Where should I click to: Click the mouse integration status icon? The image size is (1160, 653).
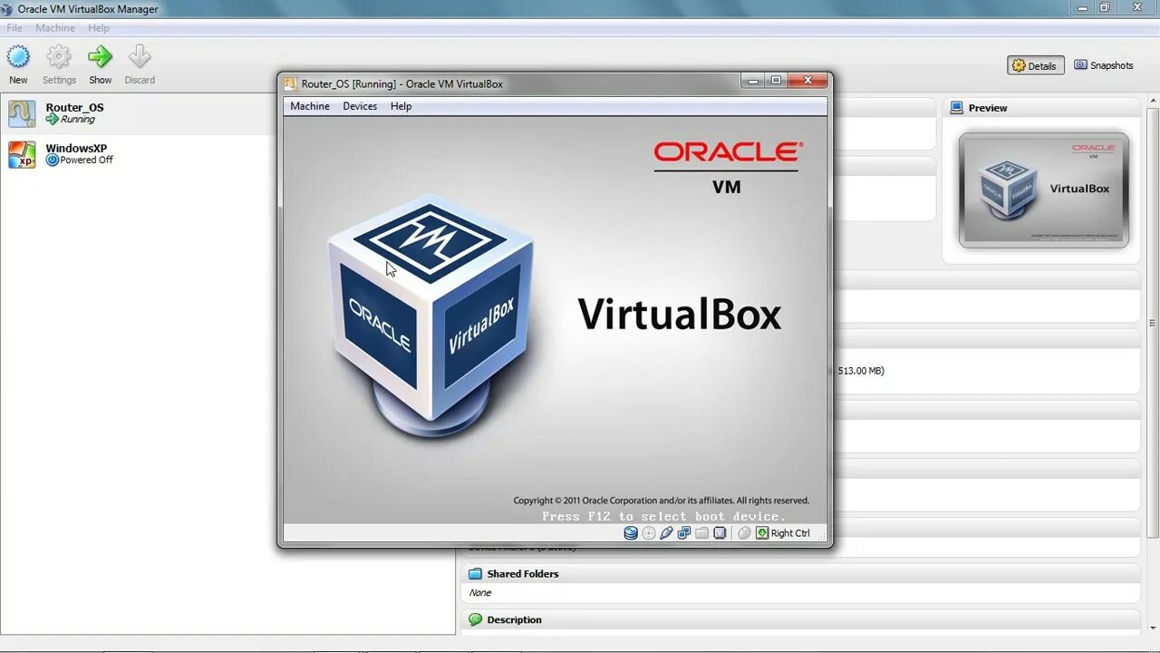744,533
